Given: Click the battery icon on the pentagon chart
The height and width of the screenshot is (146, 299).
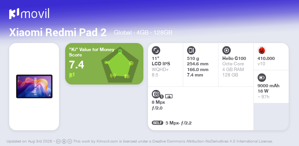Looking at the screenshot, I should click(x=107, y=63).
